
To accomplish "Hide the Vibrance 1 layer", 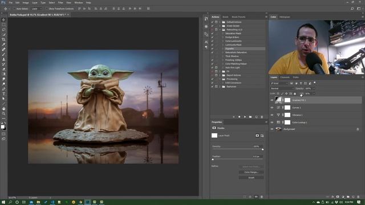I will (x=271, y=115).
